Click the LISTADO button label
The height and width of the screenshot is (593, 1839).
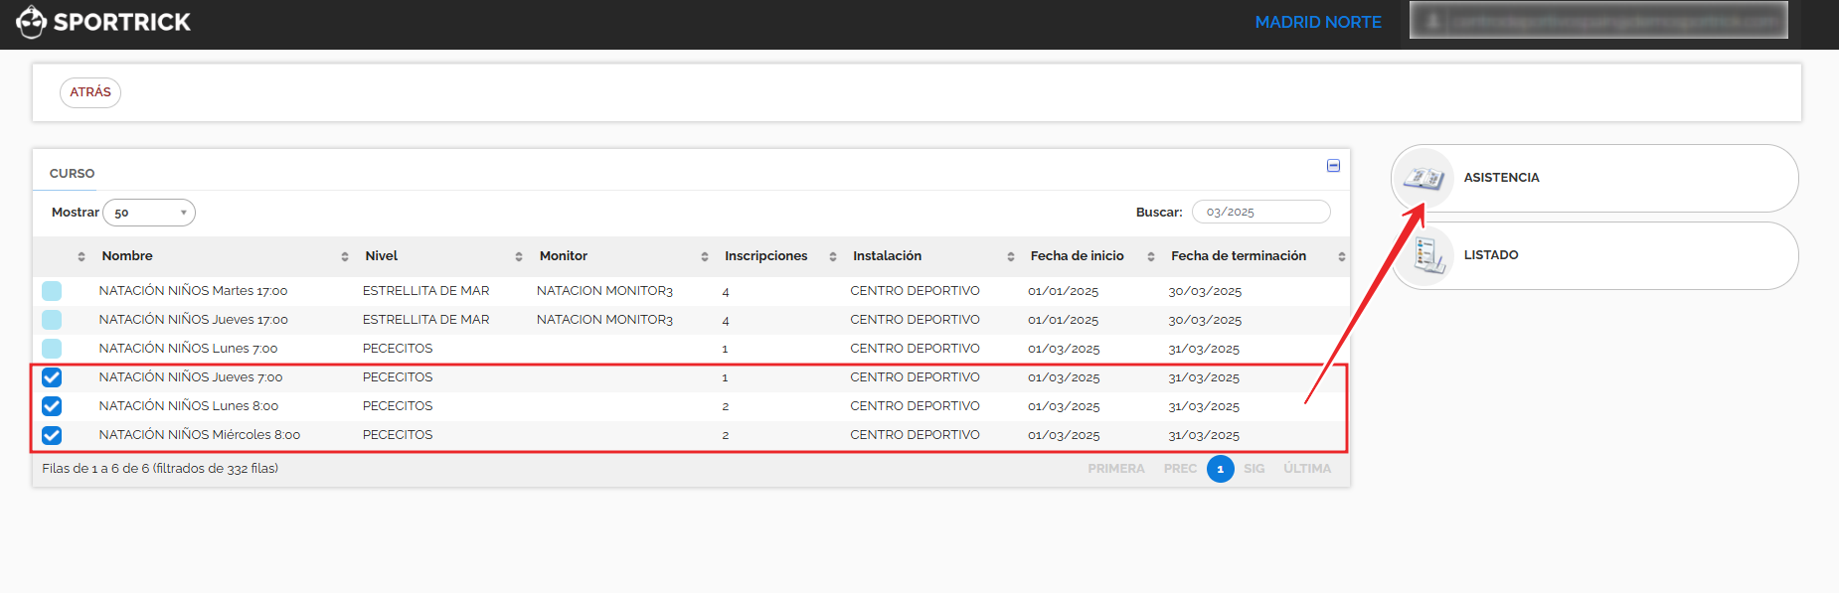click(x=1491, y=255)
